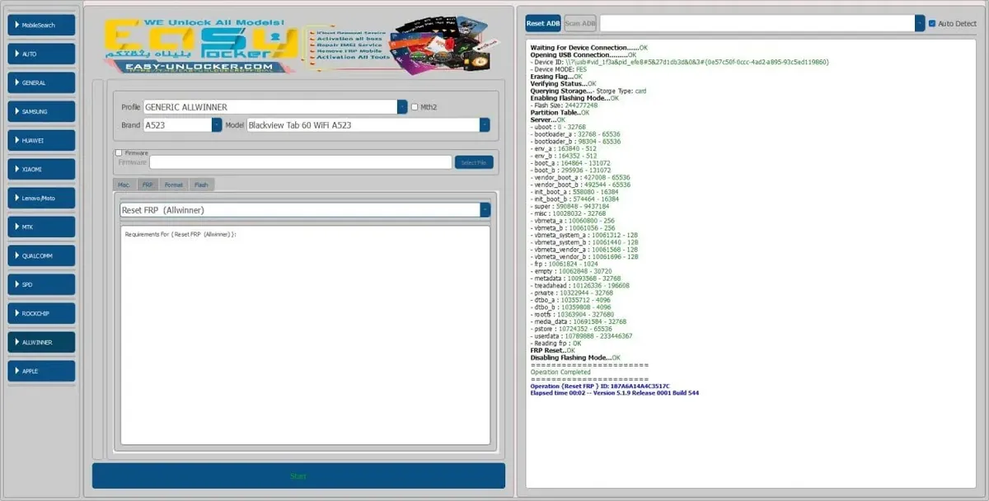Open the ROCKCHIP sidebar section

coord(41,313)
